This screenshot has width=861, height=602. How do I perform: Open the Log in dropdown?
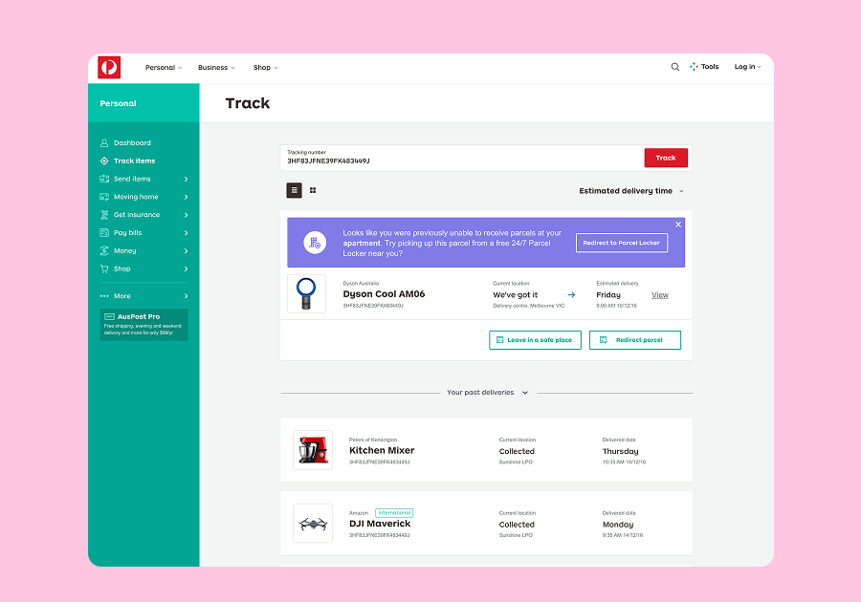click(x=747, y=67)
